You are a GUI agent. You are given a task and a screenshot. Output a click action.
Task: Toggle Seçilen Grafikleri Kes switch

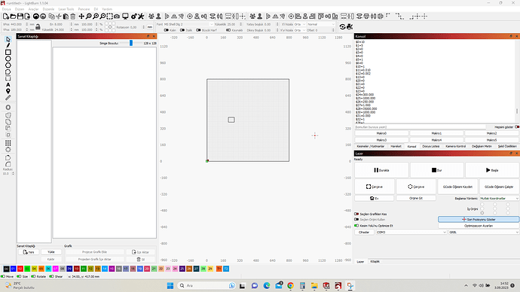point(356,214)
